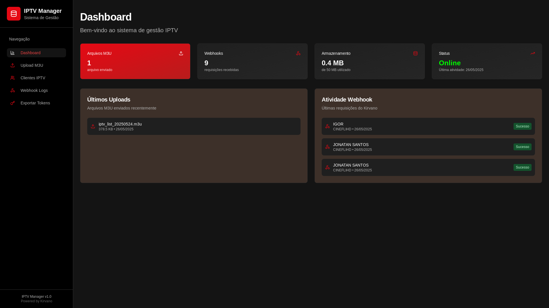Select the Arquivos M3U red card

point(135,61)
